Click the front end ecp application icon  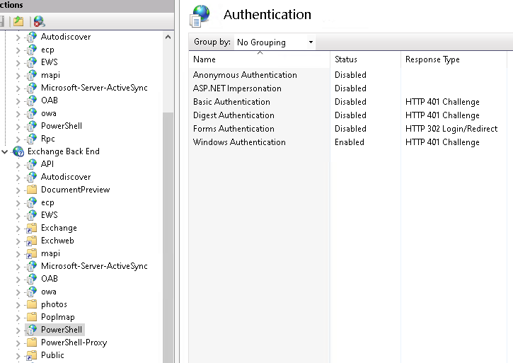[32, 50]
